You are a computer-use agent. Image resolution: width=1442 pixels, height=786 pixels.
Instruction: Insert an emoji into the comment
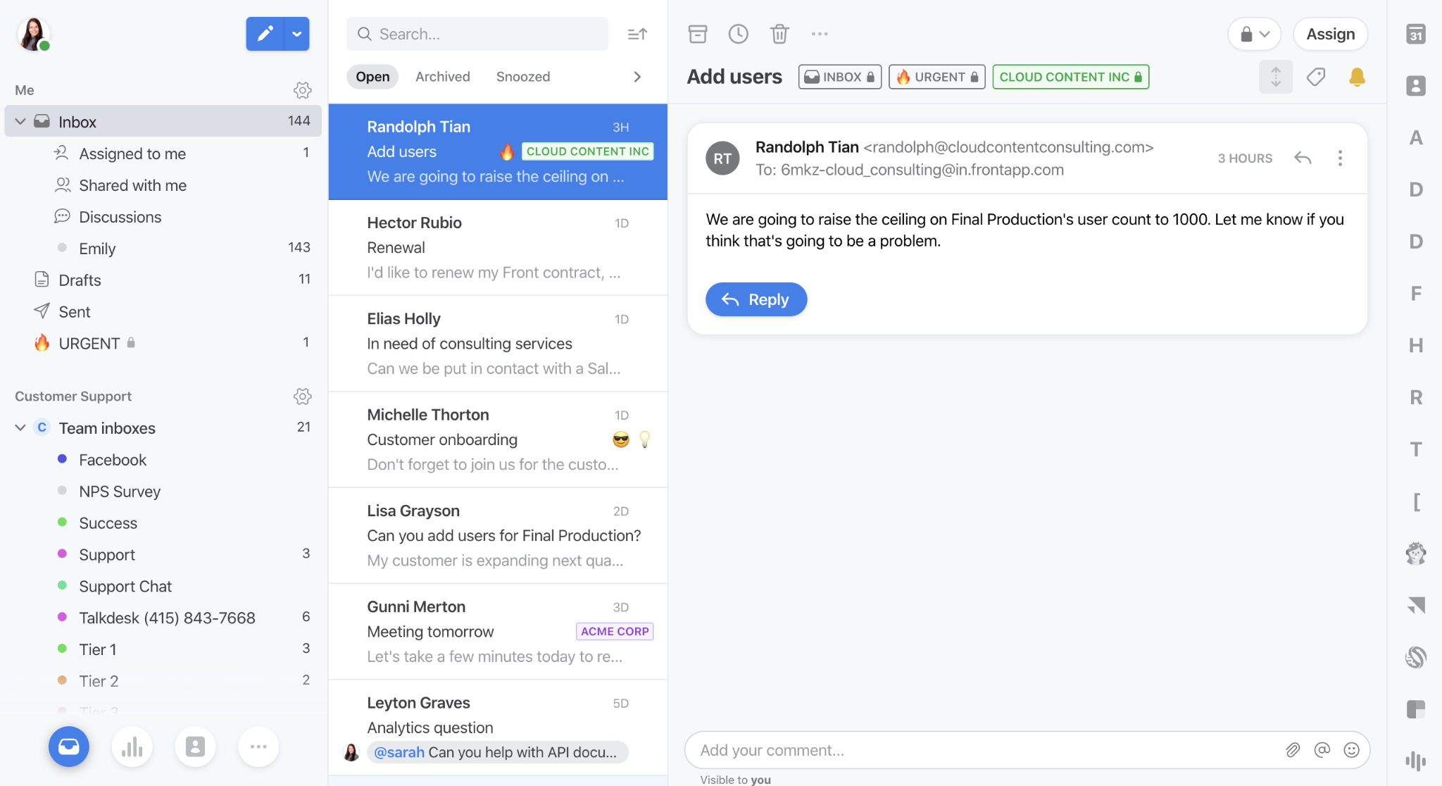tap(1352, 750)
